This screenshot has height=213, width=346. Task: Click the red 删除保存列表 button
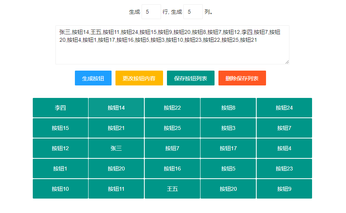pyautogui.click(x=242, y=78)
